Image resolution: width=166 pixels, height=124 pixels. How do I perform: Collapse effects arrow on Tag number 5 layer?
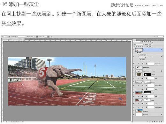click(x=162, y=57)
